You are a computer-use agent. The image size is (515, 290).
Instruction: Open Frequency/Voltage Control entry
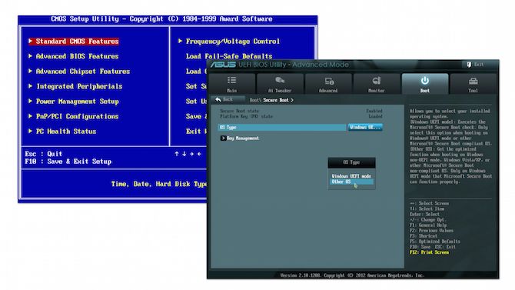click(x=233, y=41)
